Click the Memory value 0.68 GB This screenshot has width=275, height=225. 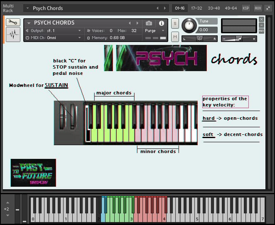117,38
